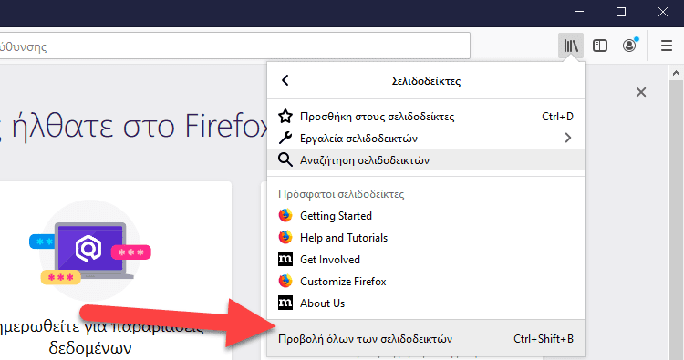The width and height of the screenshot is (684, 360).
Task: Click the star icon for adding bookmark
Action: point(285,117)
